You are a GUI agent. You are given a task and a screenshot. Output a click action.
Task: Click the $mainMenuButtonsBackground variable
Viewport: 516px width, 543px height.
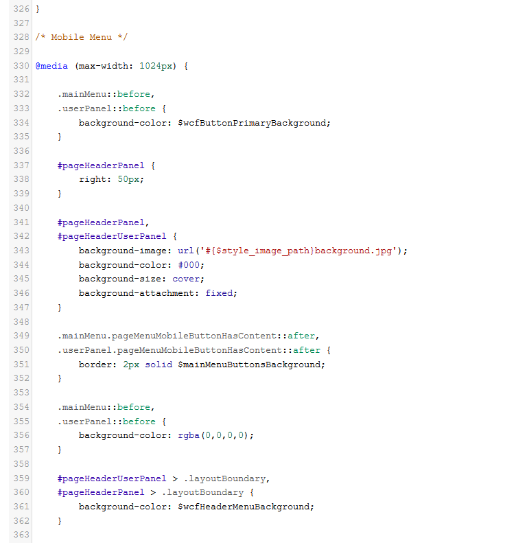coord(251,365)
